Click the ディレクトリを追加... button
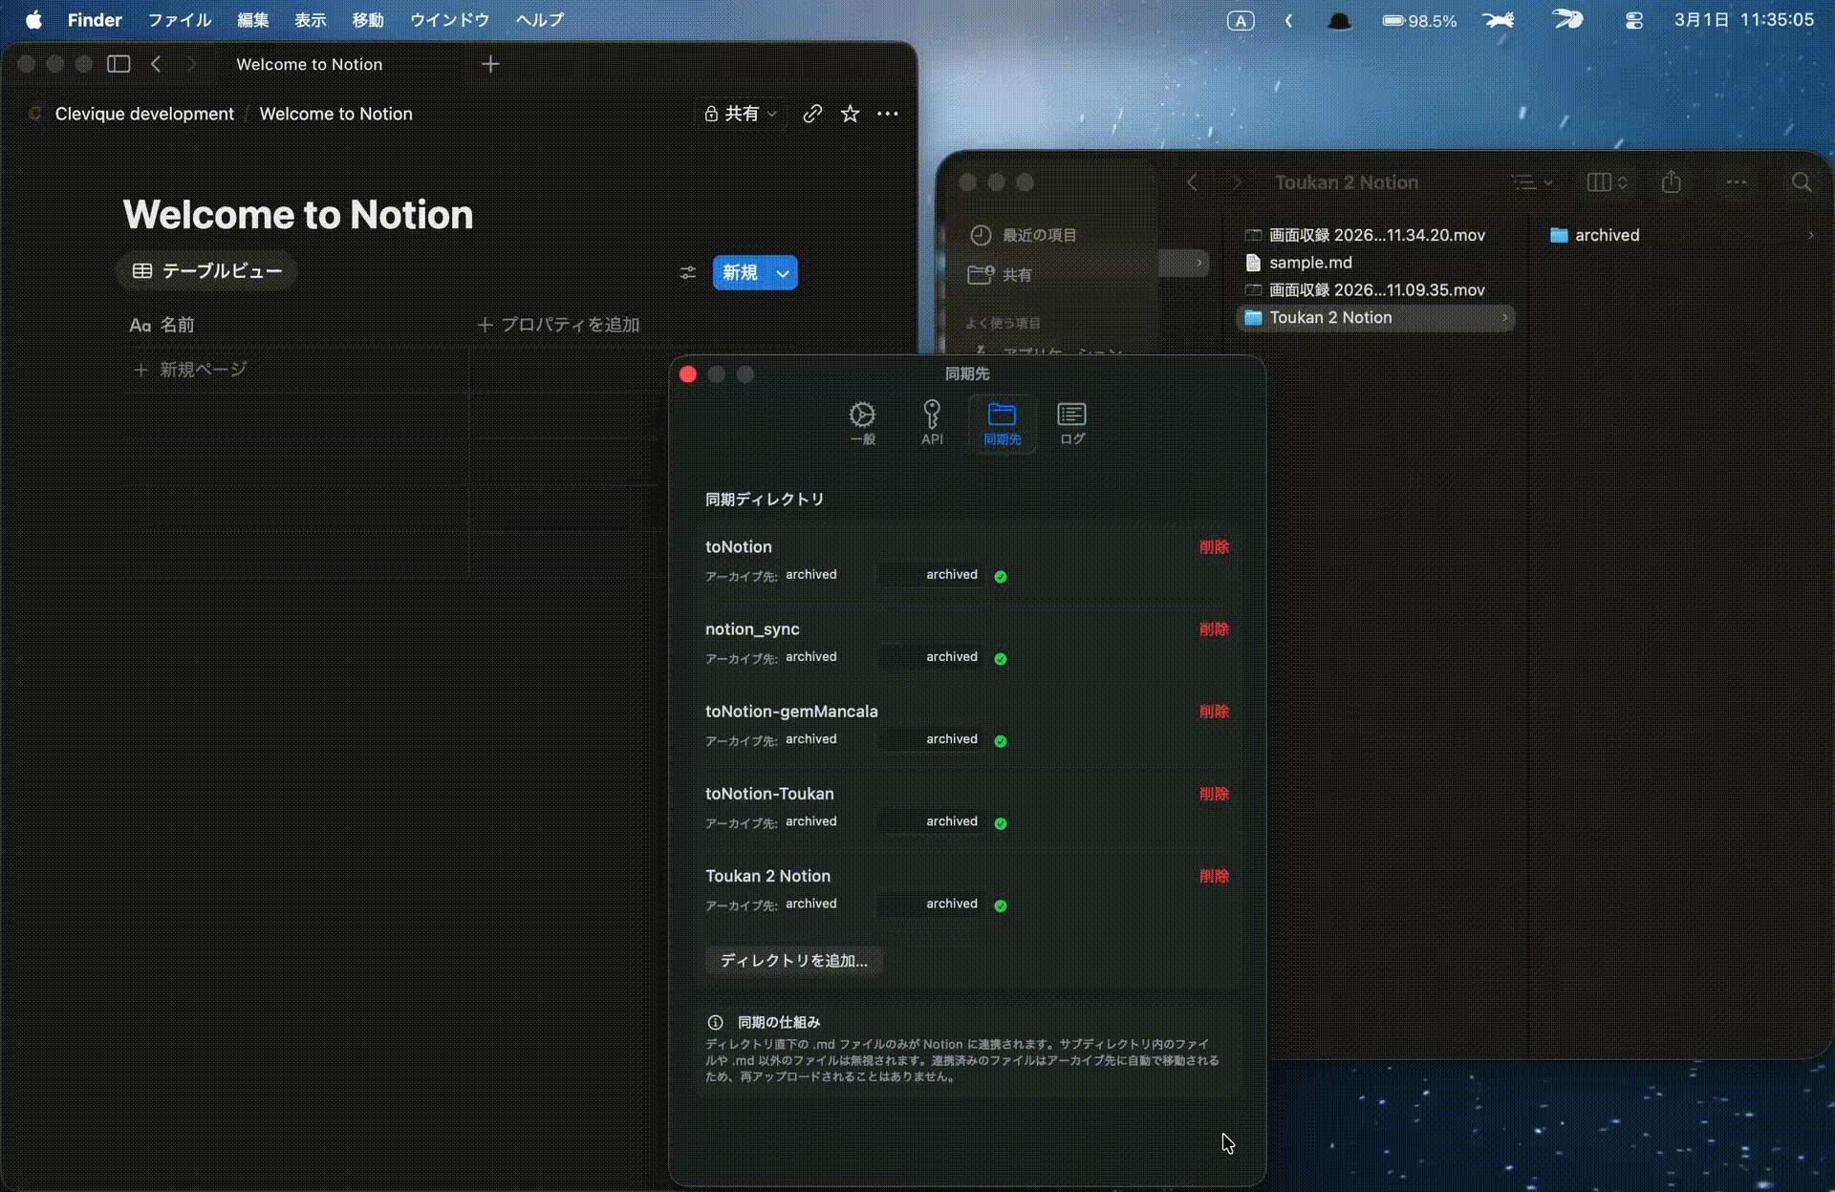Viewport: 1835px width, 1192px height. point(793,960)
